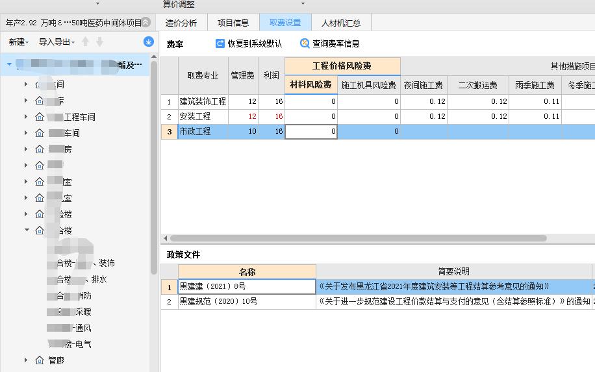The image size is (595, 372).
Task: Switch to the 项目信息 tab
Action: tap(233, 23)
